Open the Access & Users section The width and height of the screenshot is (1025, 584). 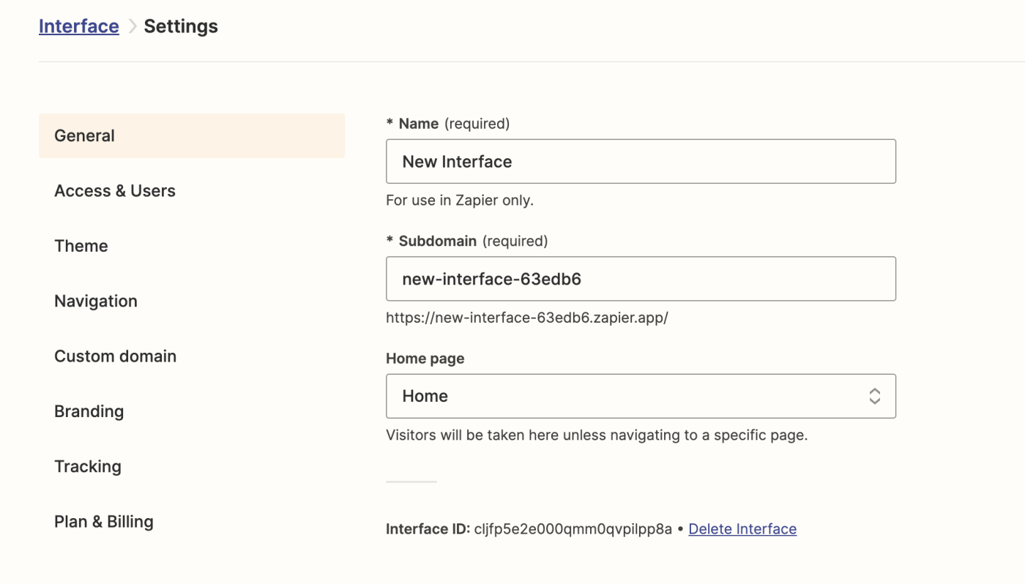coord(115,191)
